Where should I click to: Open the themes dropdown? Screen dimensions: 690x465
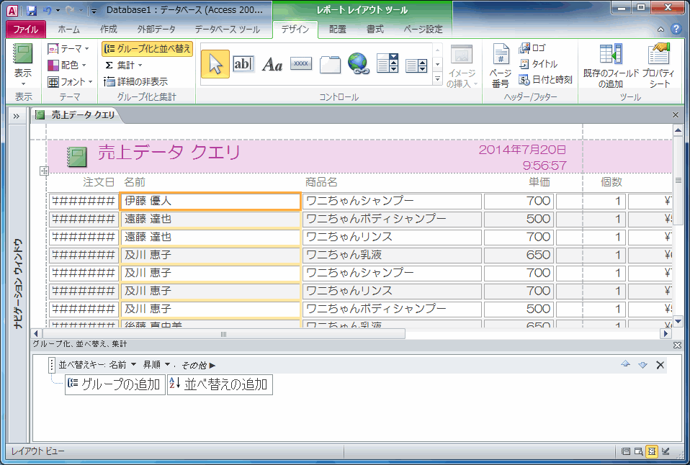(x=68, y=48)
